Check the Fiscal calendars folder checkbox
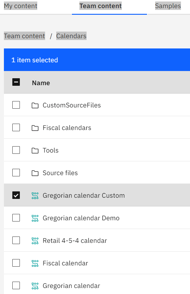This screenshot has width=190, height=294. point(16,127)
